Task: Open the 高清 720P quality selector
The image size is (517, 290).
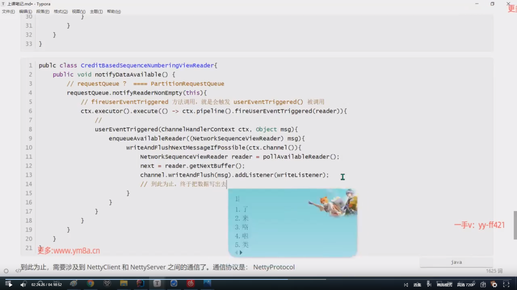Action: (466, 285)
